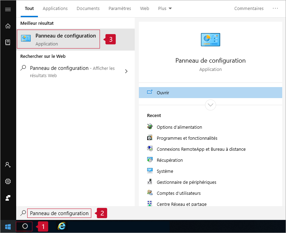Select the Panneau de configuration best result
Viewport: 286px width, 233px height.
pyautogui.click(x=59, y=39)
